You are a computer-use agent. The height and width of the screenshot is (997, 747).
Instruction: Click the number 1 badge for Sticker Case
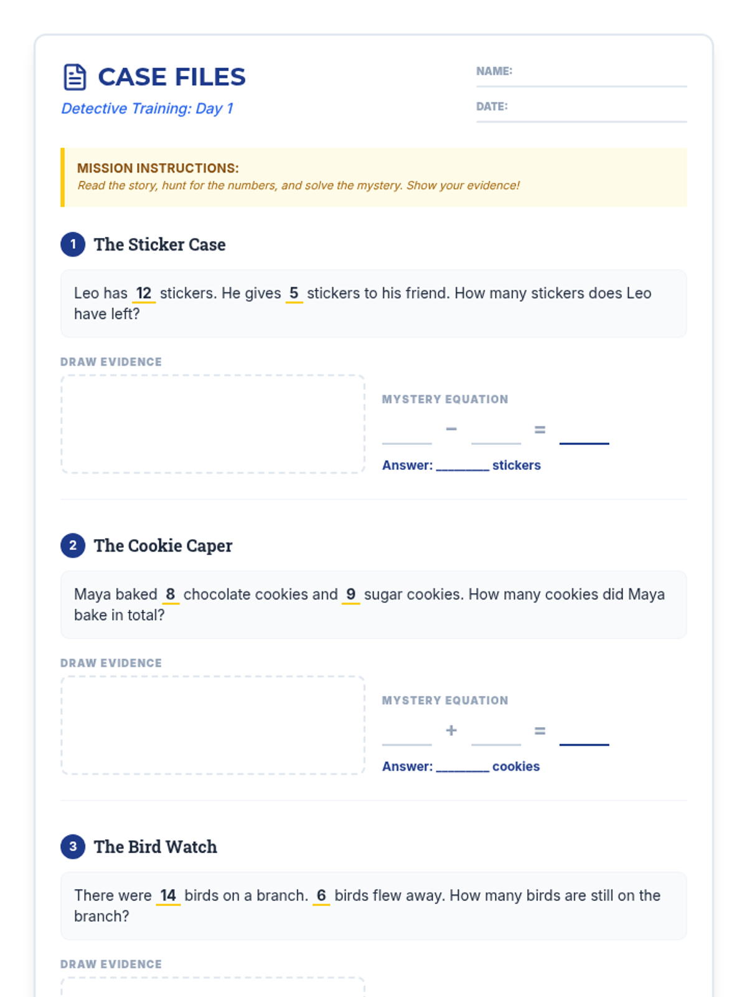coord(73,244)
